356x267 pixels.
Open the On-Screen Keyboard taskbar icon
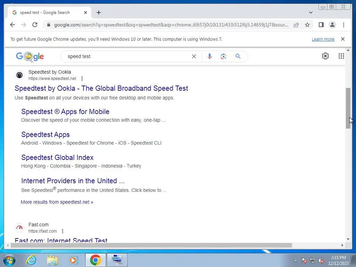(x=117, y=260)
